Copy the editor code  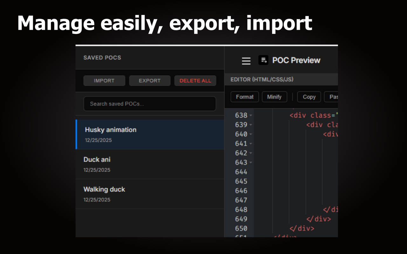[x=309, y=97]
